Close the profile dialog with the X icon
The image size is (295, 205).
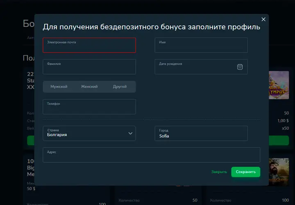(x=263, y=19)
